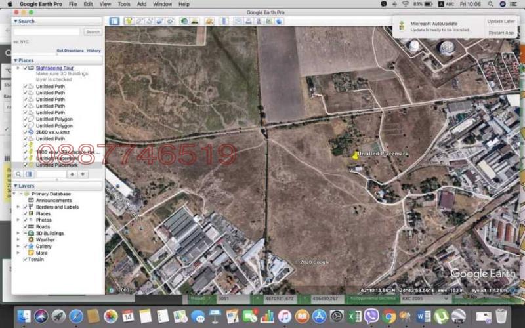Open the historical imagery clock tool
This screenshot has width=525, height=328.
tap(184, 21)
